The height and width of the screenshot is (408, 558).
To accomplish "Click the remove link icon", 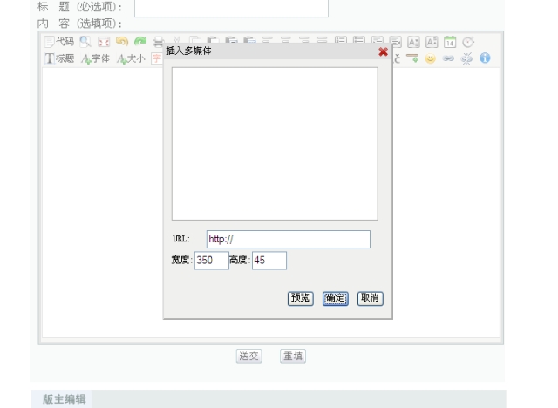I will (x=466, y=58).
